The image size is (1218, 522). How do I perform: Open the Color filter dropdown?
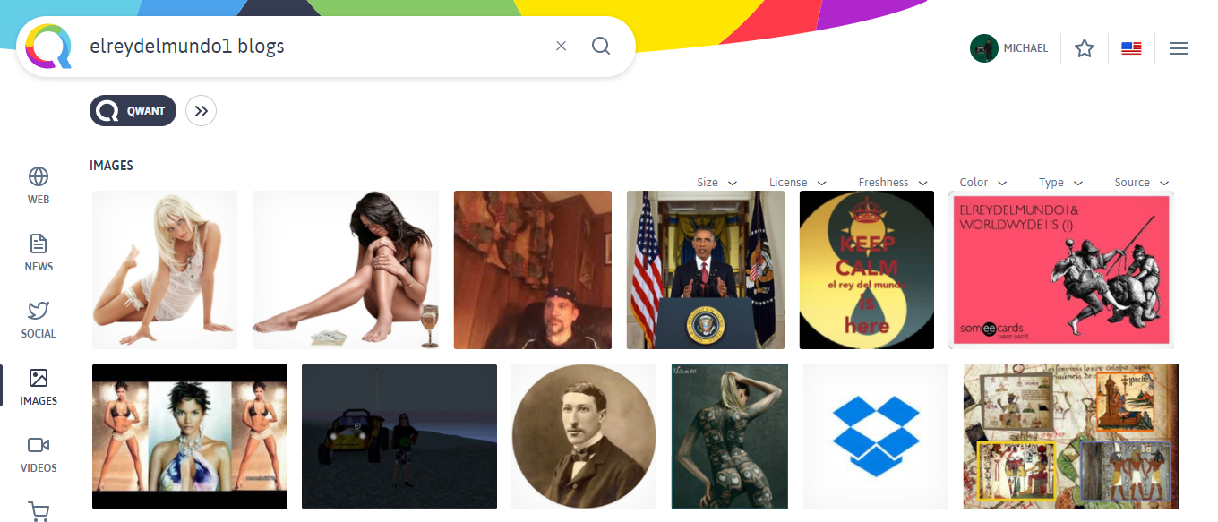(x=983, y=183)
